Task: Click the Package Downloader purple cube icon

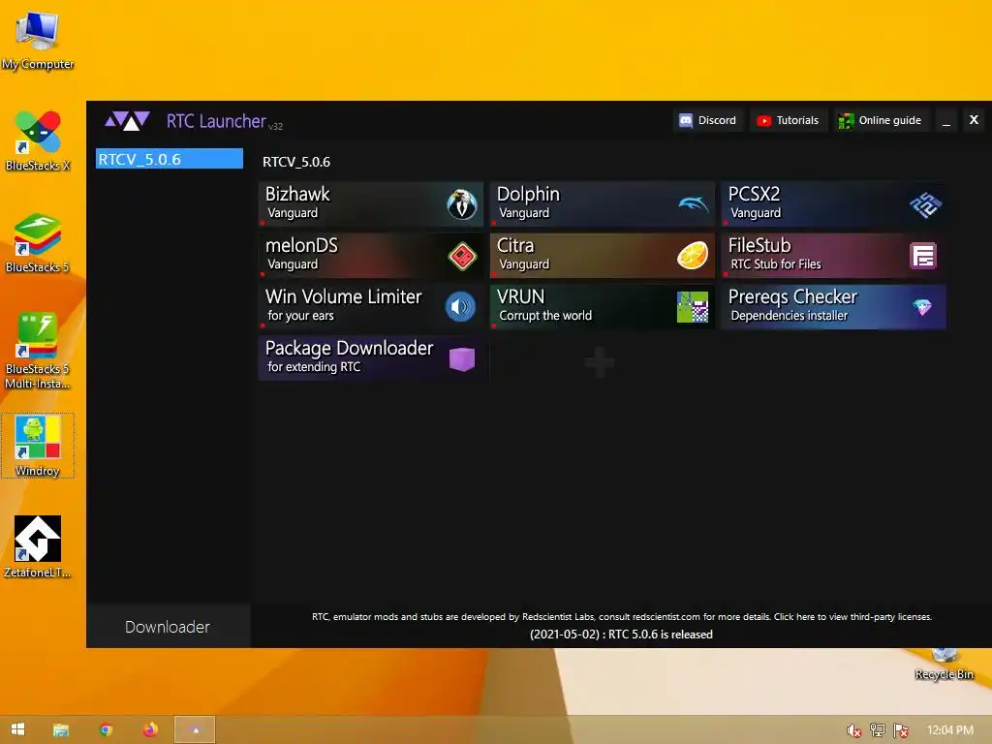Action: [x=462, y=358]
